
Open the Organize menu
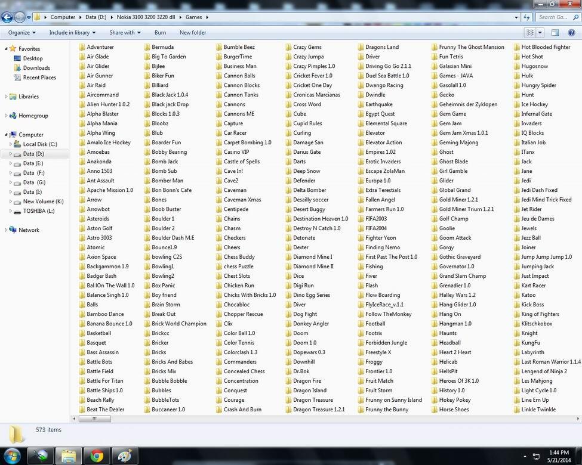[21, 33]
